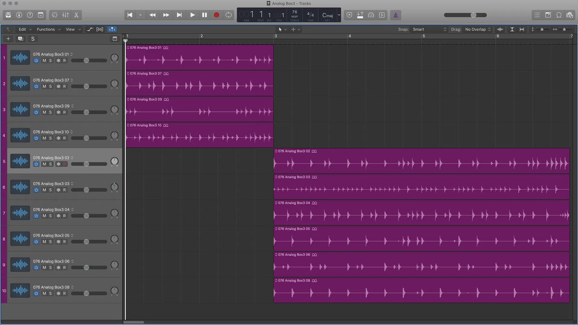Click the red Record button
The width and height of the screenshot is (578, 325).
(216, 15)
